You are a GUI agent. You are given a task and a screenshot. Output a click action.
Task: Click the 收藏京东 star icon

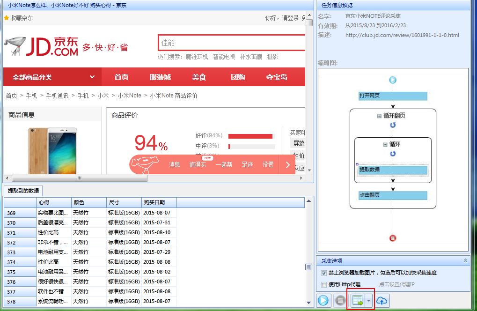[7, 18]
